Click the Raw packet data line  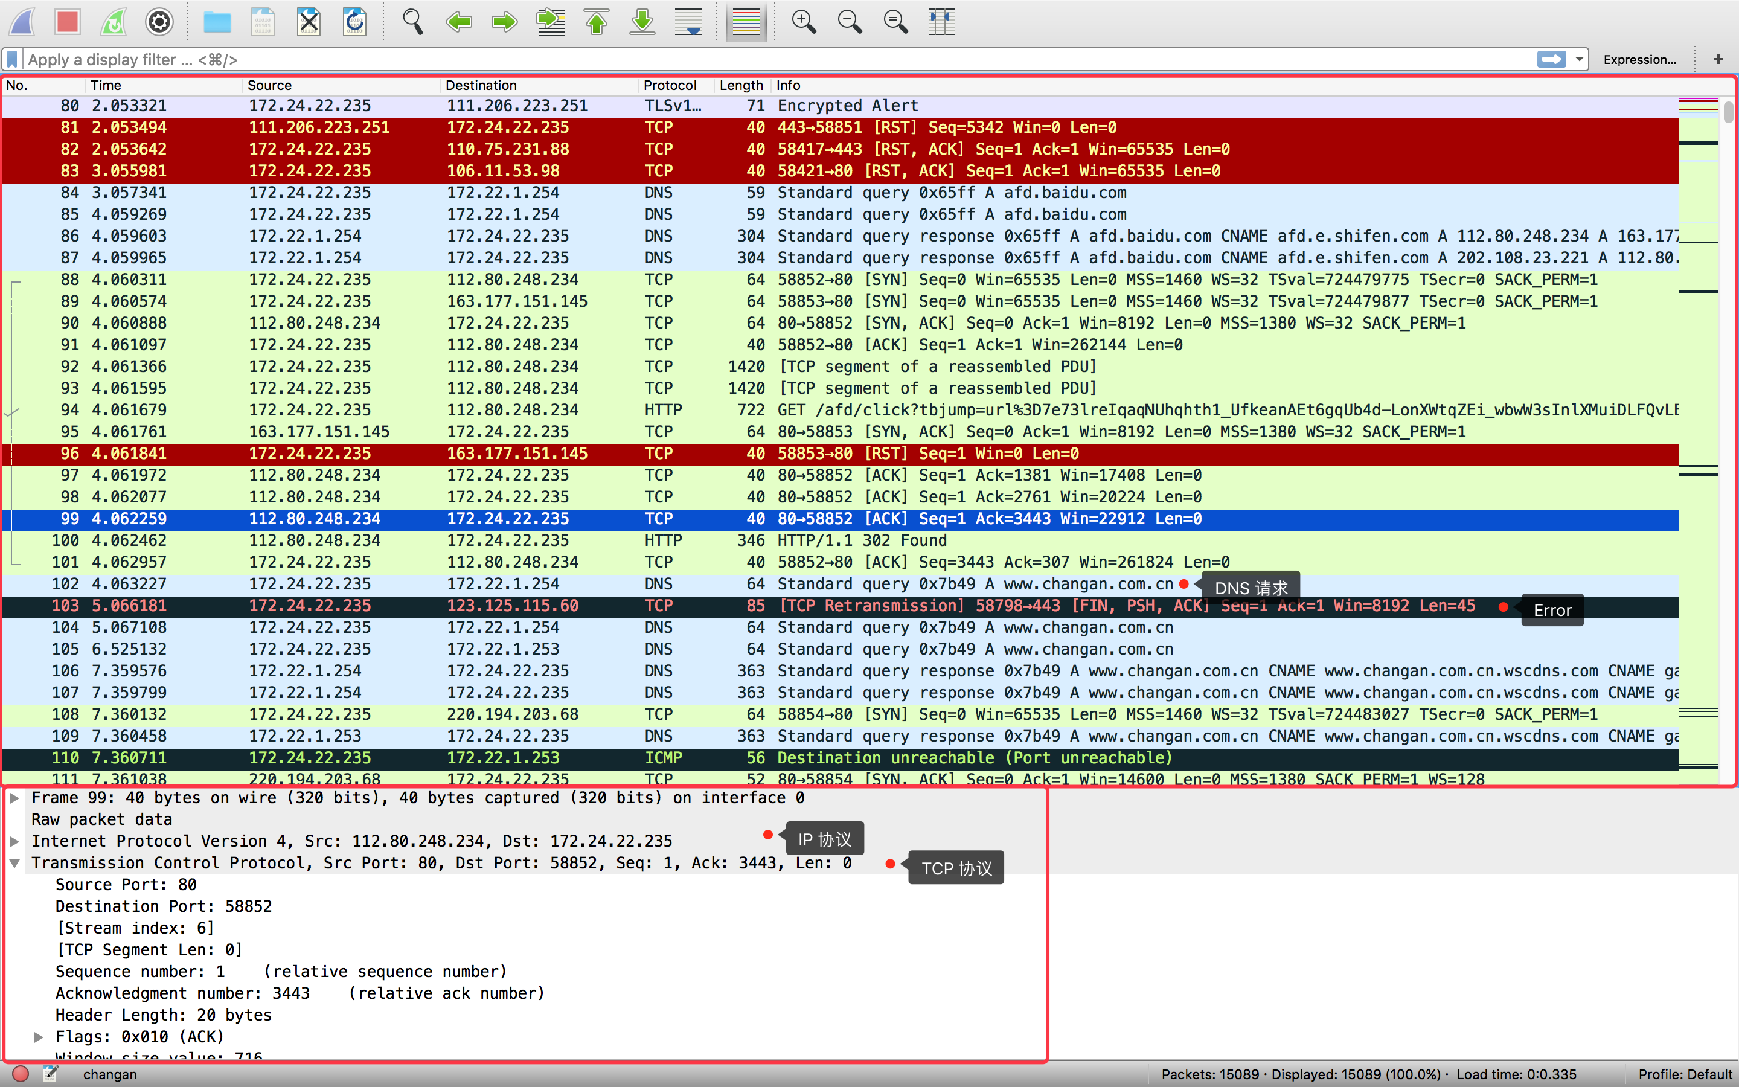point(102,819)
